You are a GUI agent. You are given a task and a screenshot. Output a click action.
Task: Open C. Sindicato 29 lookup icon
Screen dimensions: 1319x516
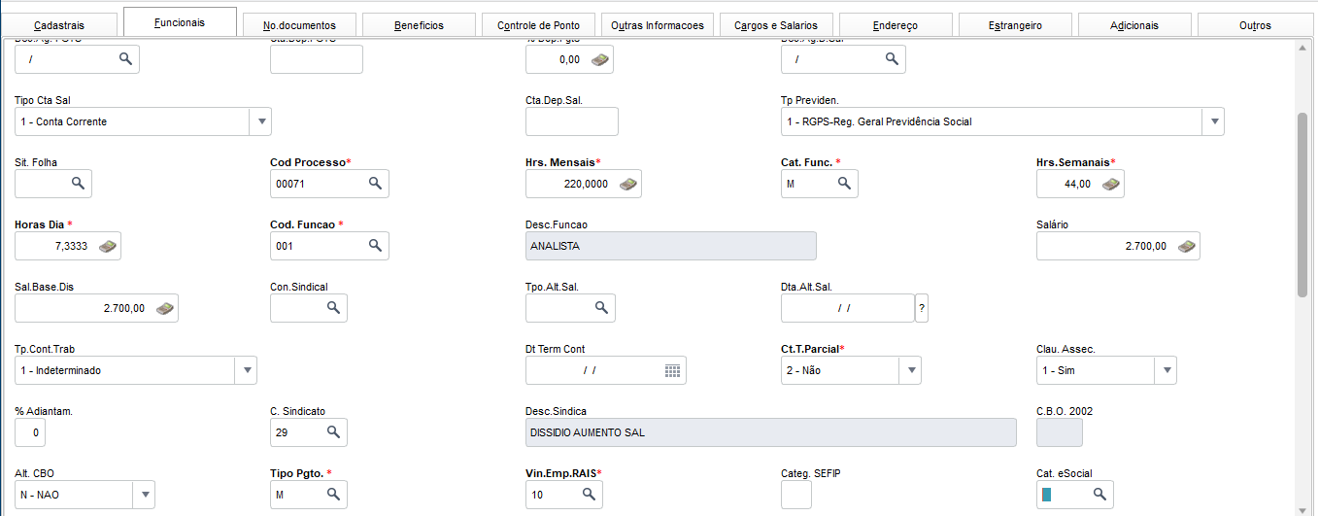333,431
